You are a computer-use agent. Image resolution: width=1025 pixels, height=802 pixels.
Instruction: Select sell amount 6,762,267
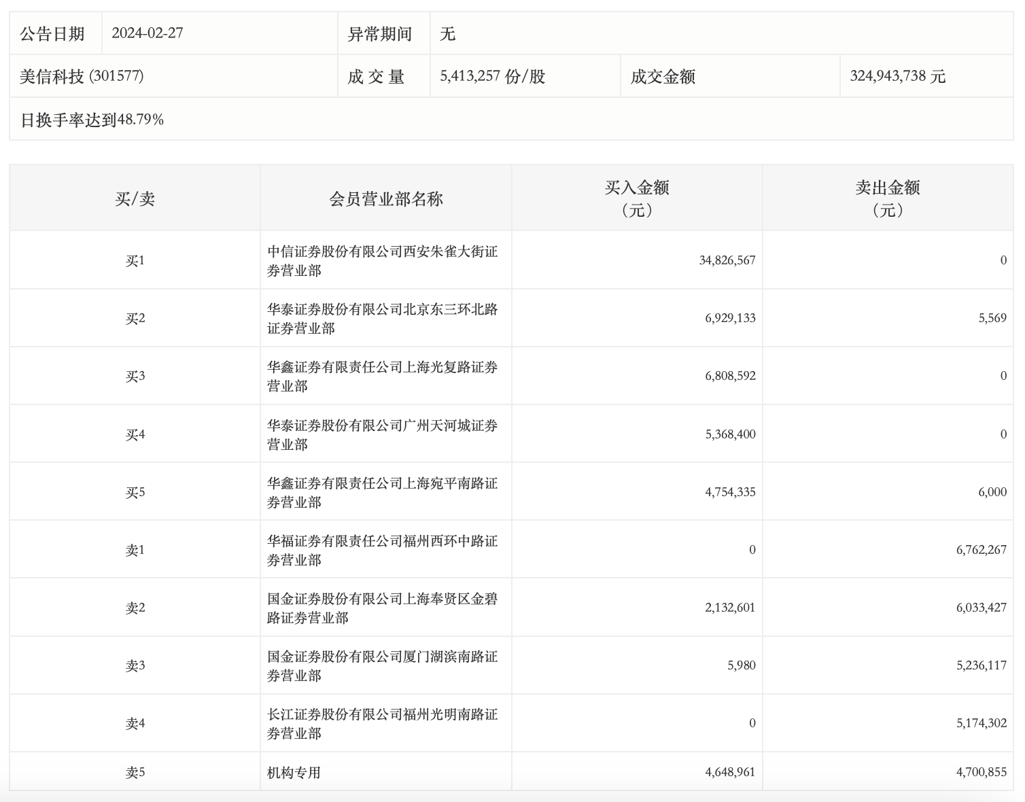coord(981,550)
